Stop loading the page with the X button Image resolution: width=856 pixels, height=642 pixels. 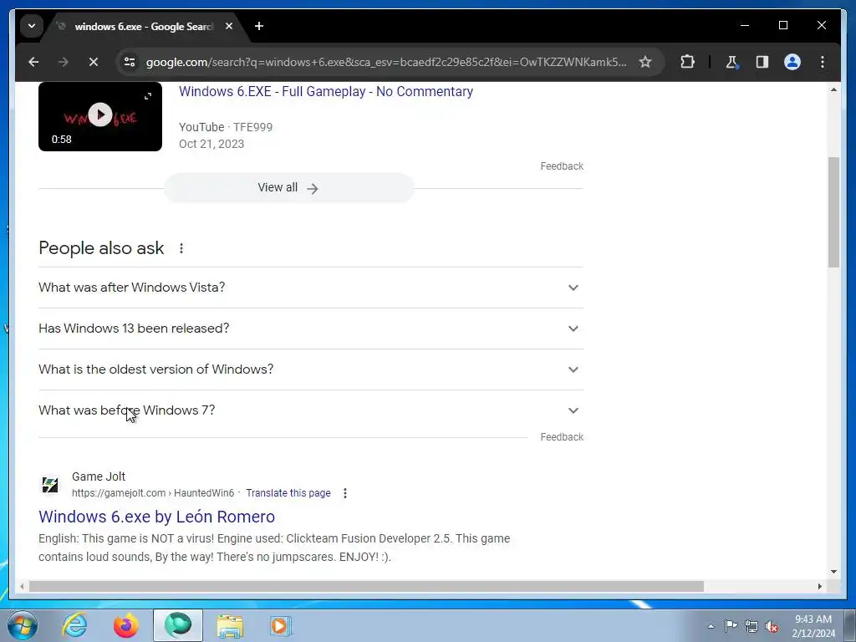(94, 62)
